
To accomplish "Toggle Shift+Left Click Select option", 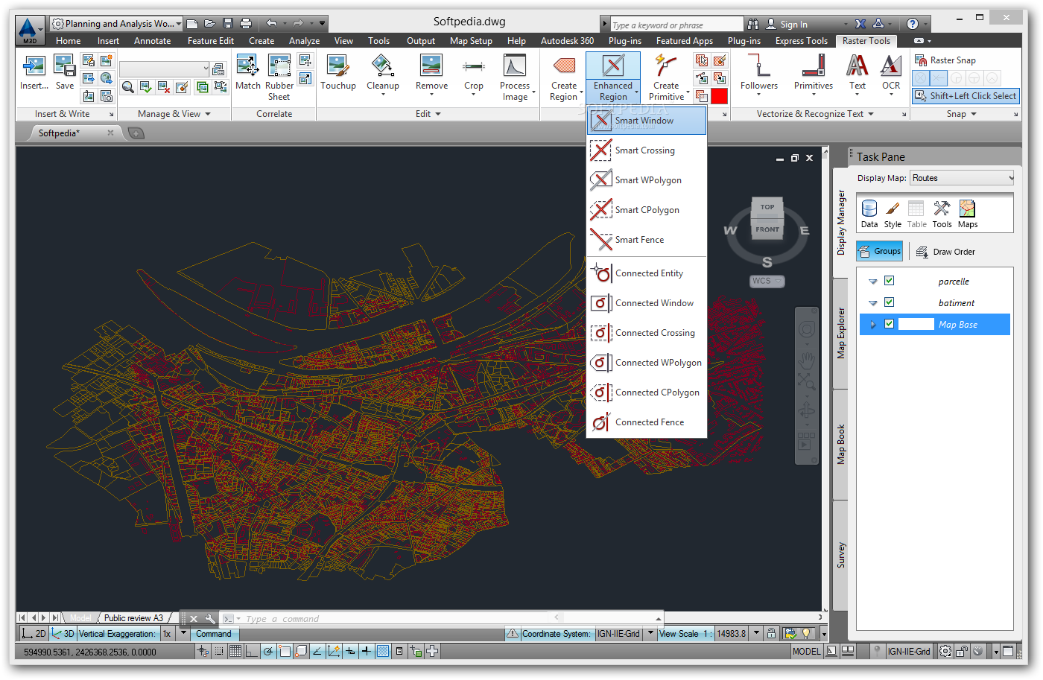I will (966, 96).
